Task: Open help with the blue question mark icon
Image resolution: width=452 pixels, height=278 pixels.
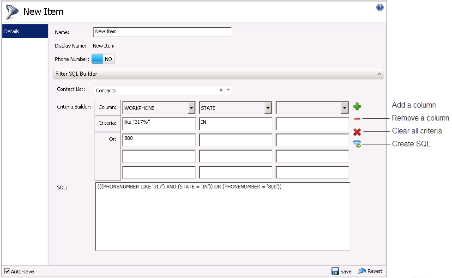Action: [x=380, y=7]
